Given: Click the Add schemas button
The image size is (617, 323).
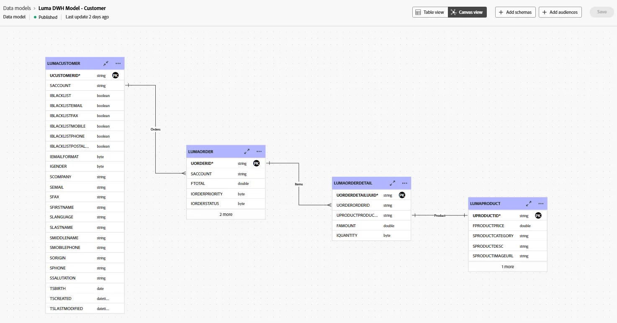Looking at the screenshot, I should point(515,12).
